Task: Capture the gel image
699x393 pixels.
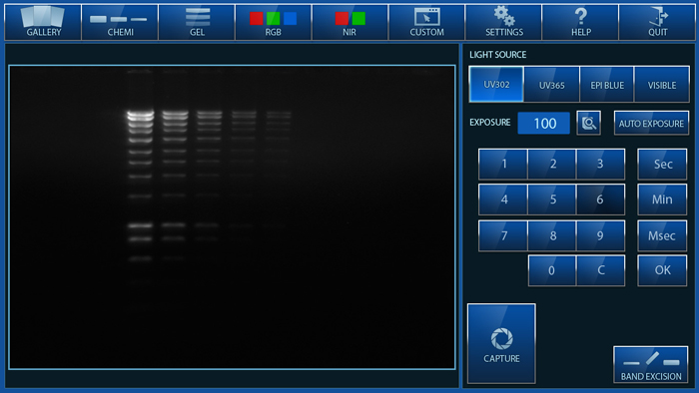Action: click(501, 343)
